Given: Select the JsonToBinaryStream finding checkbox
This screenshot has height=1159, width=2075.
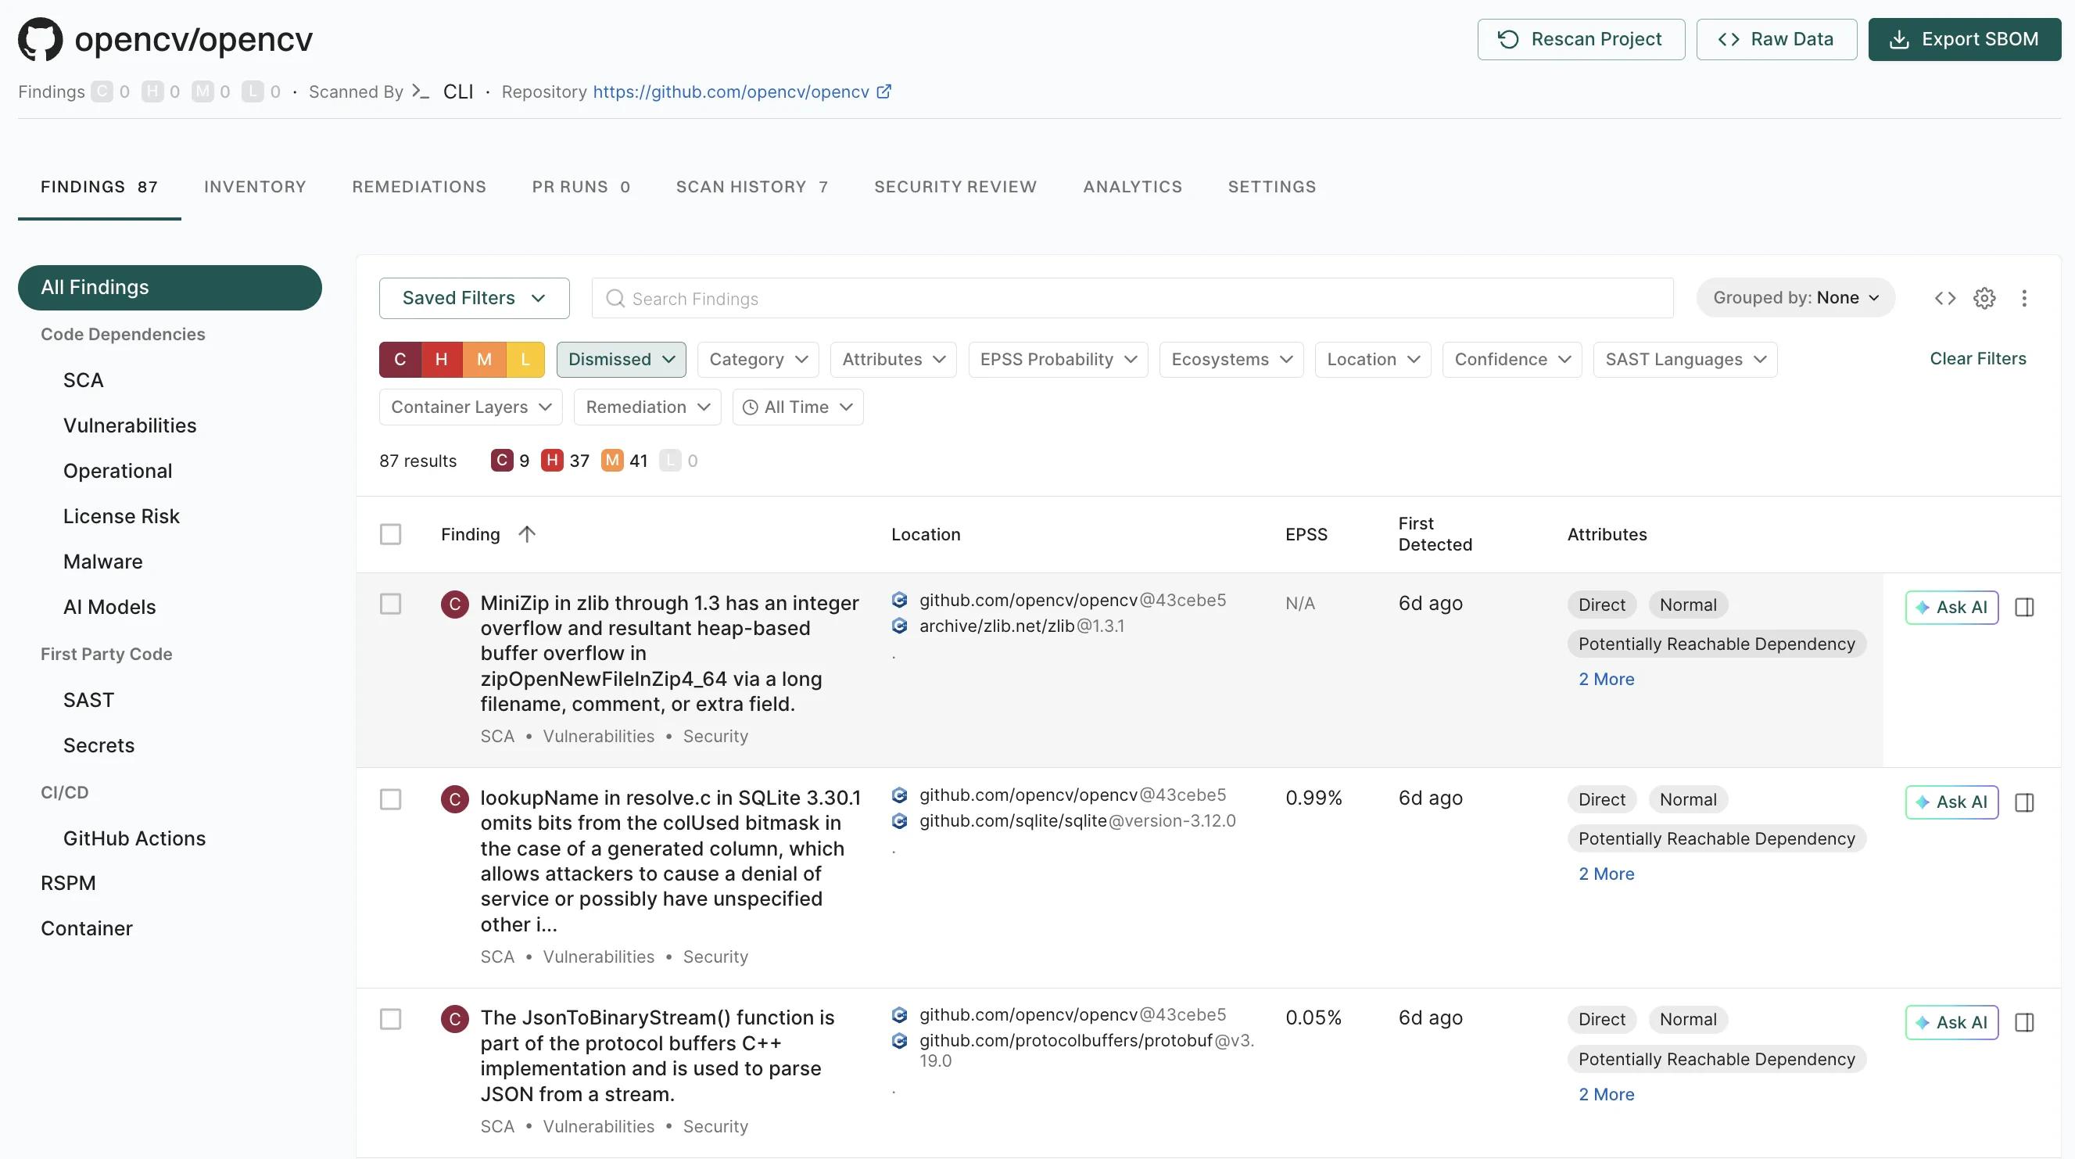Looking at the screenshot, I should click(x=391, y=1019).
